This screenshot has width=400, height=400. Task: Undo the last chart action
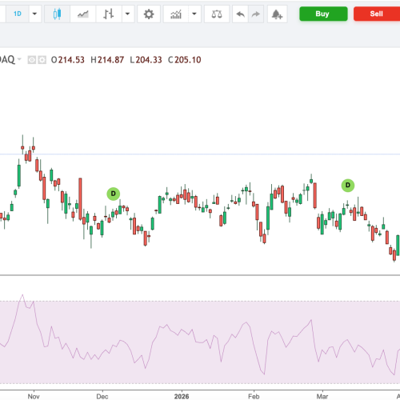click(x=240, y=14)
